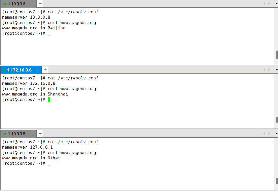Switch to the 10.0.0.8 session tab
The width and height of the screenshot is (278, 191).
[18, 134]
